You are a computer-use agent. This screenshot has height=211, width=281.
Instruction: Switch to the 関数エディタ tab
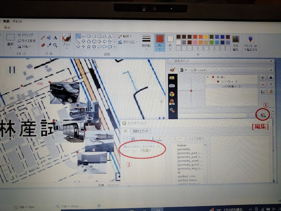(x=140, y=131)
